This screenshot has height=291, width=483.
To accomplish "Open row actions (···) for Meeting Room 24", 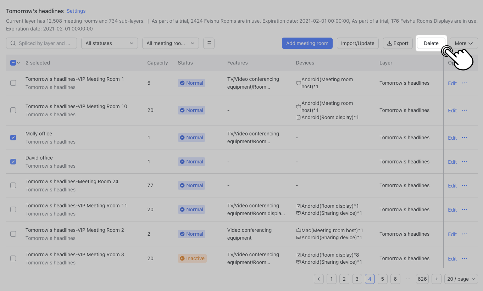I will [465, 185].
